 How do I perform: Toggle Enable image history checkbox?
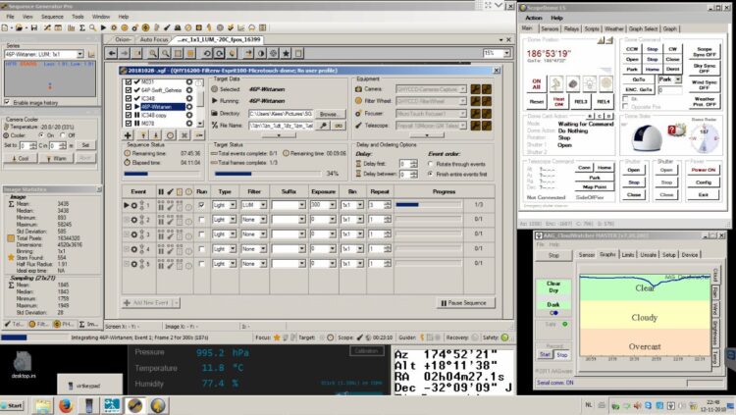pyautogui.click(x=7, y=102)
